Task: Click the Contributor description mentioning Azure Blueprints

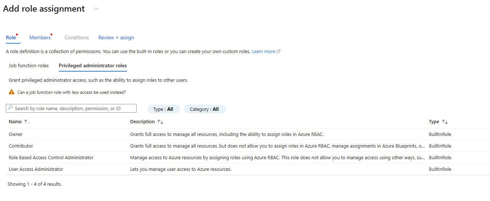Action: 278,146
